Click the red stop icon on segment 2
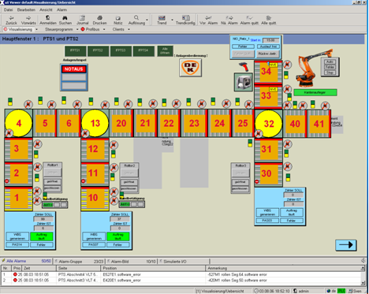This screenshot has height=294, width=369. (7, 181)
